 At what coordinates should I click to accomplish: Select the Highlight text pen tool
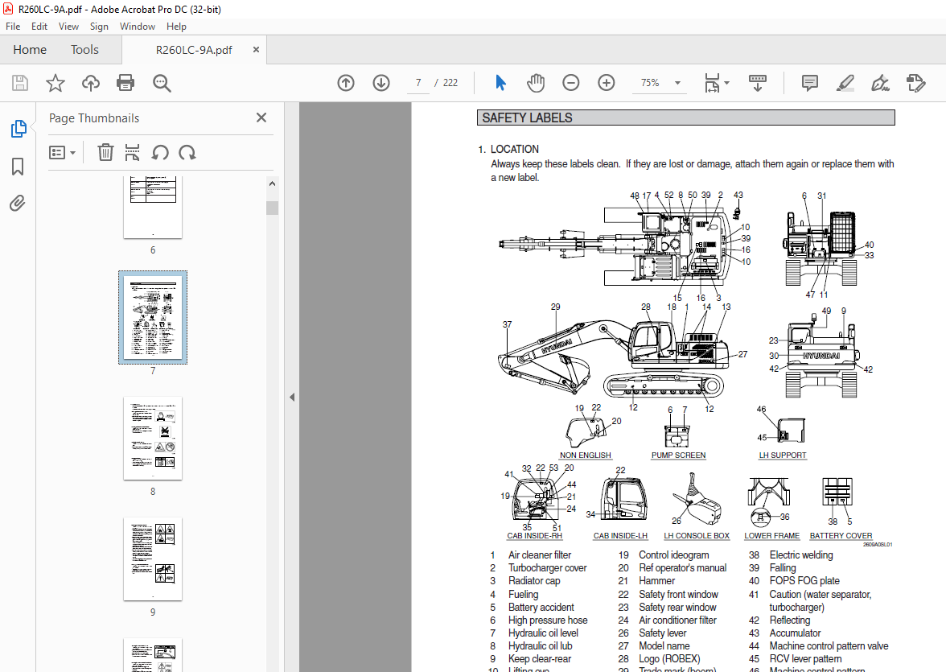pos(845,83)
